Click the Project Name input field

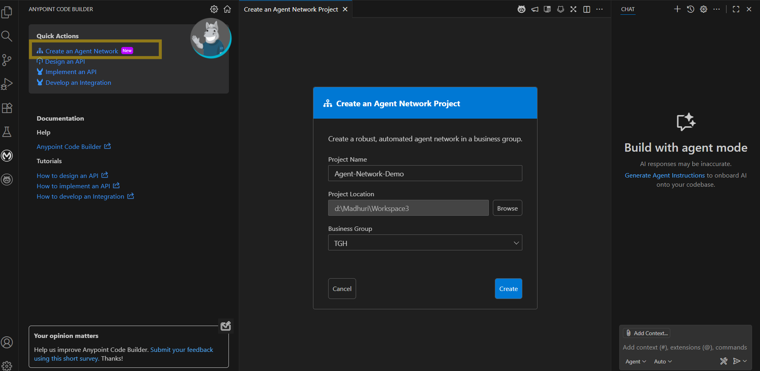click(x=425, y=174)
